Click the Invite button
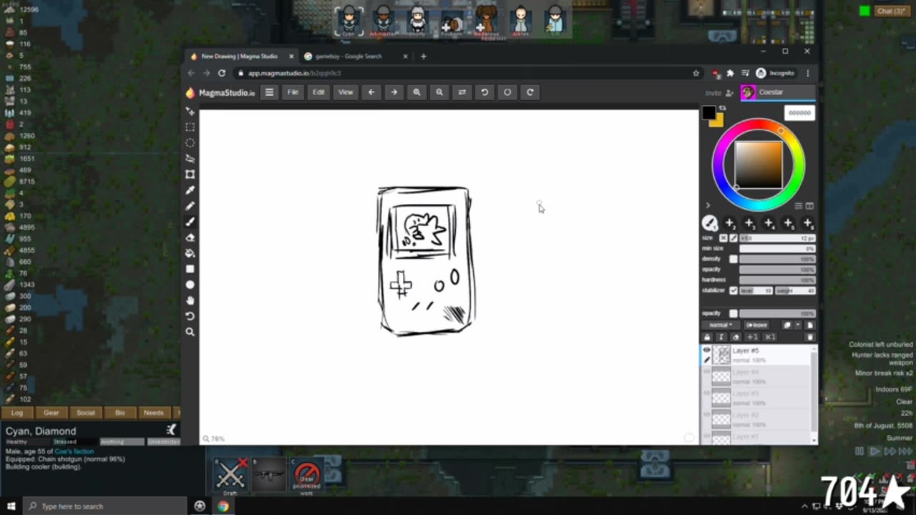Screen dimensions: 916x515 coord(718,93)
